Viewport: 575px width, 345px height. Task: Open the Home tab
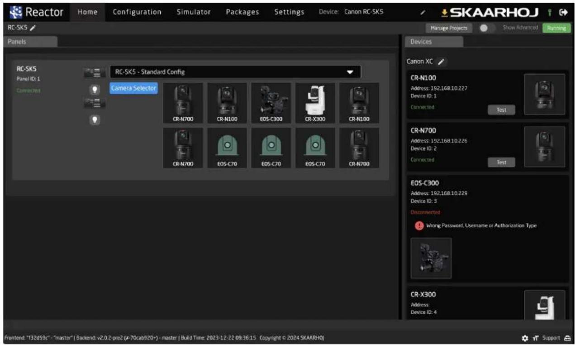[x=87, y=12]
